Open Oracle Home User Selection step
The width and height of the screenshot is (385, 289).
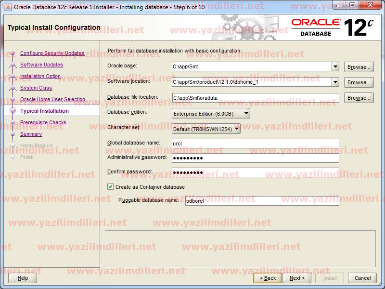coord(52,100)
